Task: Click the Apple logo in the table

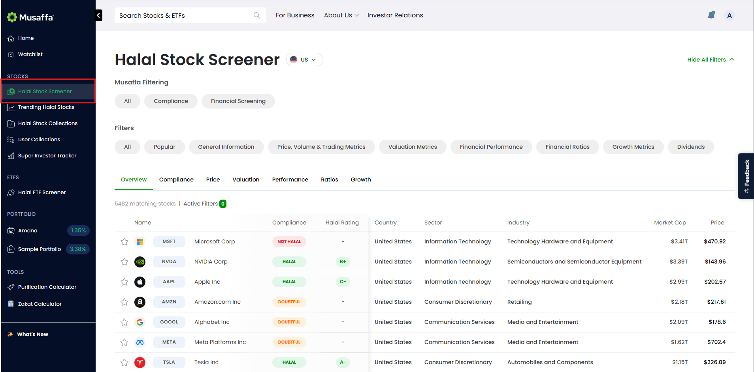Action: [x=140, y=282]
